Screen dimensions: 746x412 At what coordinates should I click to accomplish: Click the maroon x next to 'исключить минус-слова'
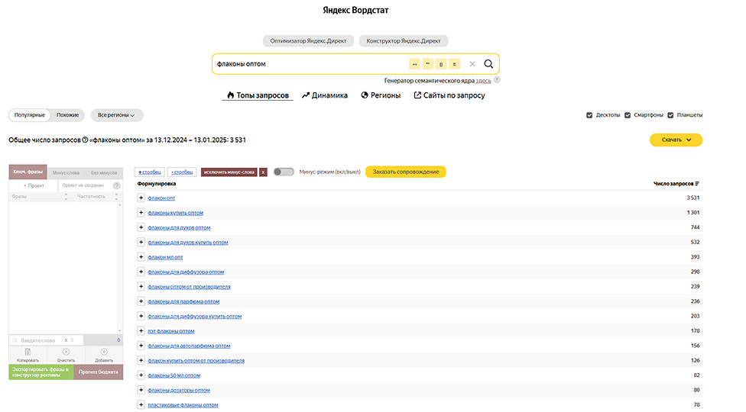tap(263, 172)
